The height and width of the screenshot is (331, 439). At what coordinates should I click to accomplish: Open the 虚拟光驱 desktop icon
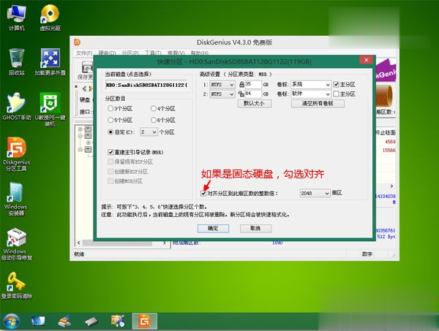pos(50,18)
